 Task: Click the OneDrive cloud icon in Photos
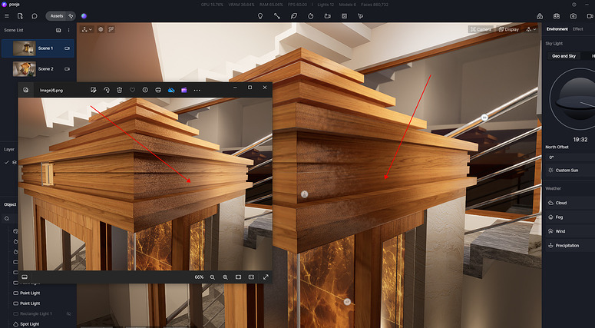[x=171, y=90]
